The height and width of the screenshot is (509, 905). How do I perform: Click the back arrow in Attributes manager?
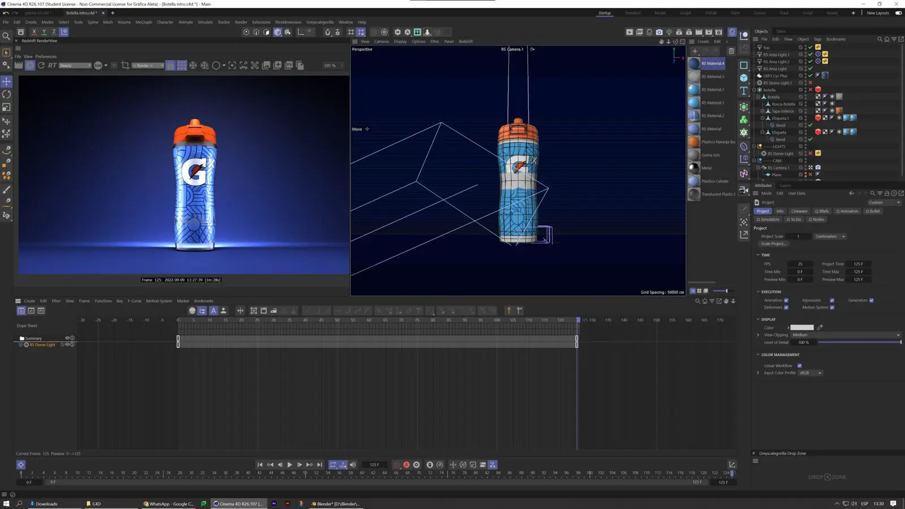click(852, 193)
